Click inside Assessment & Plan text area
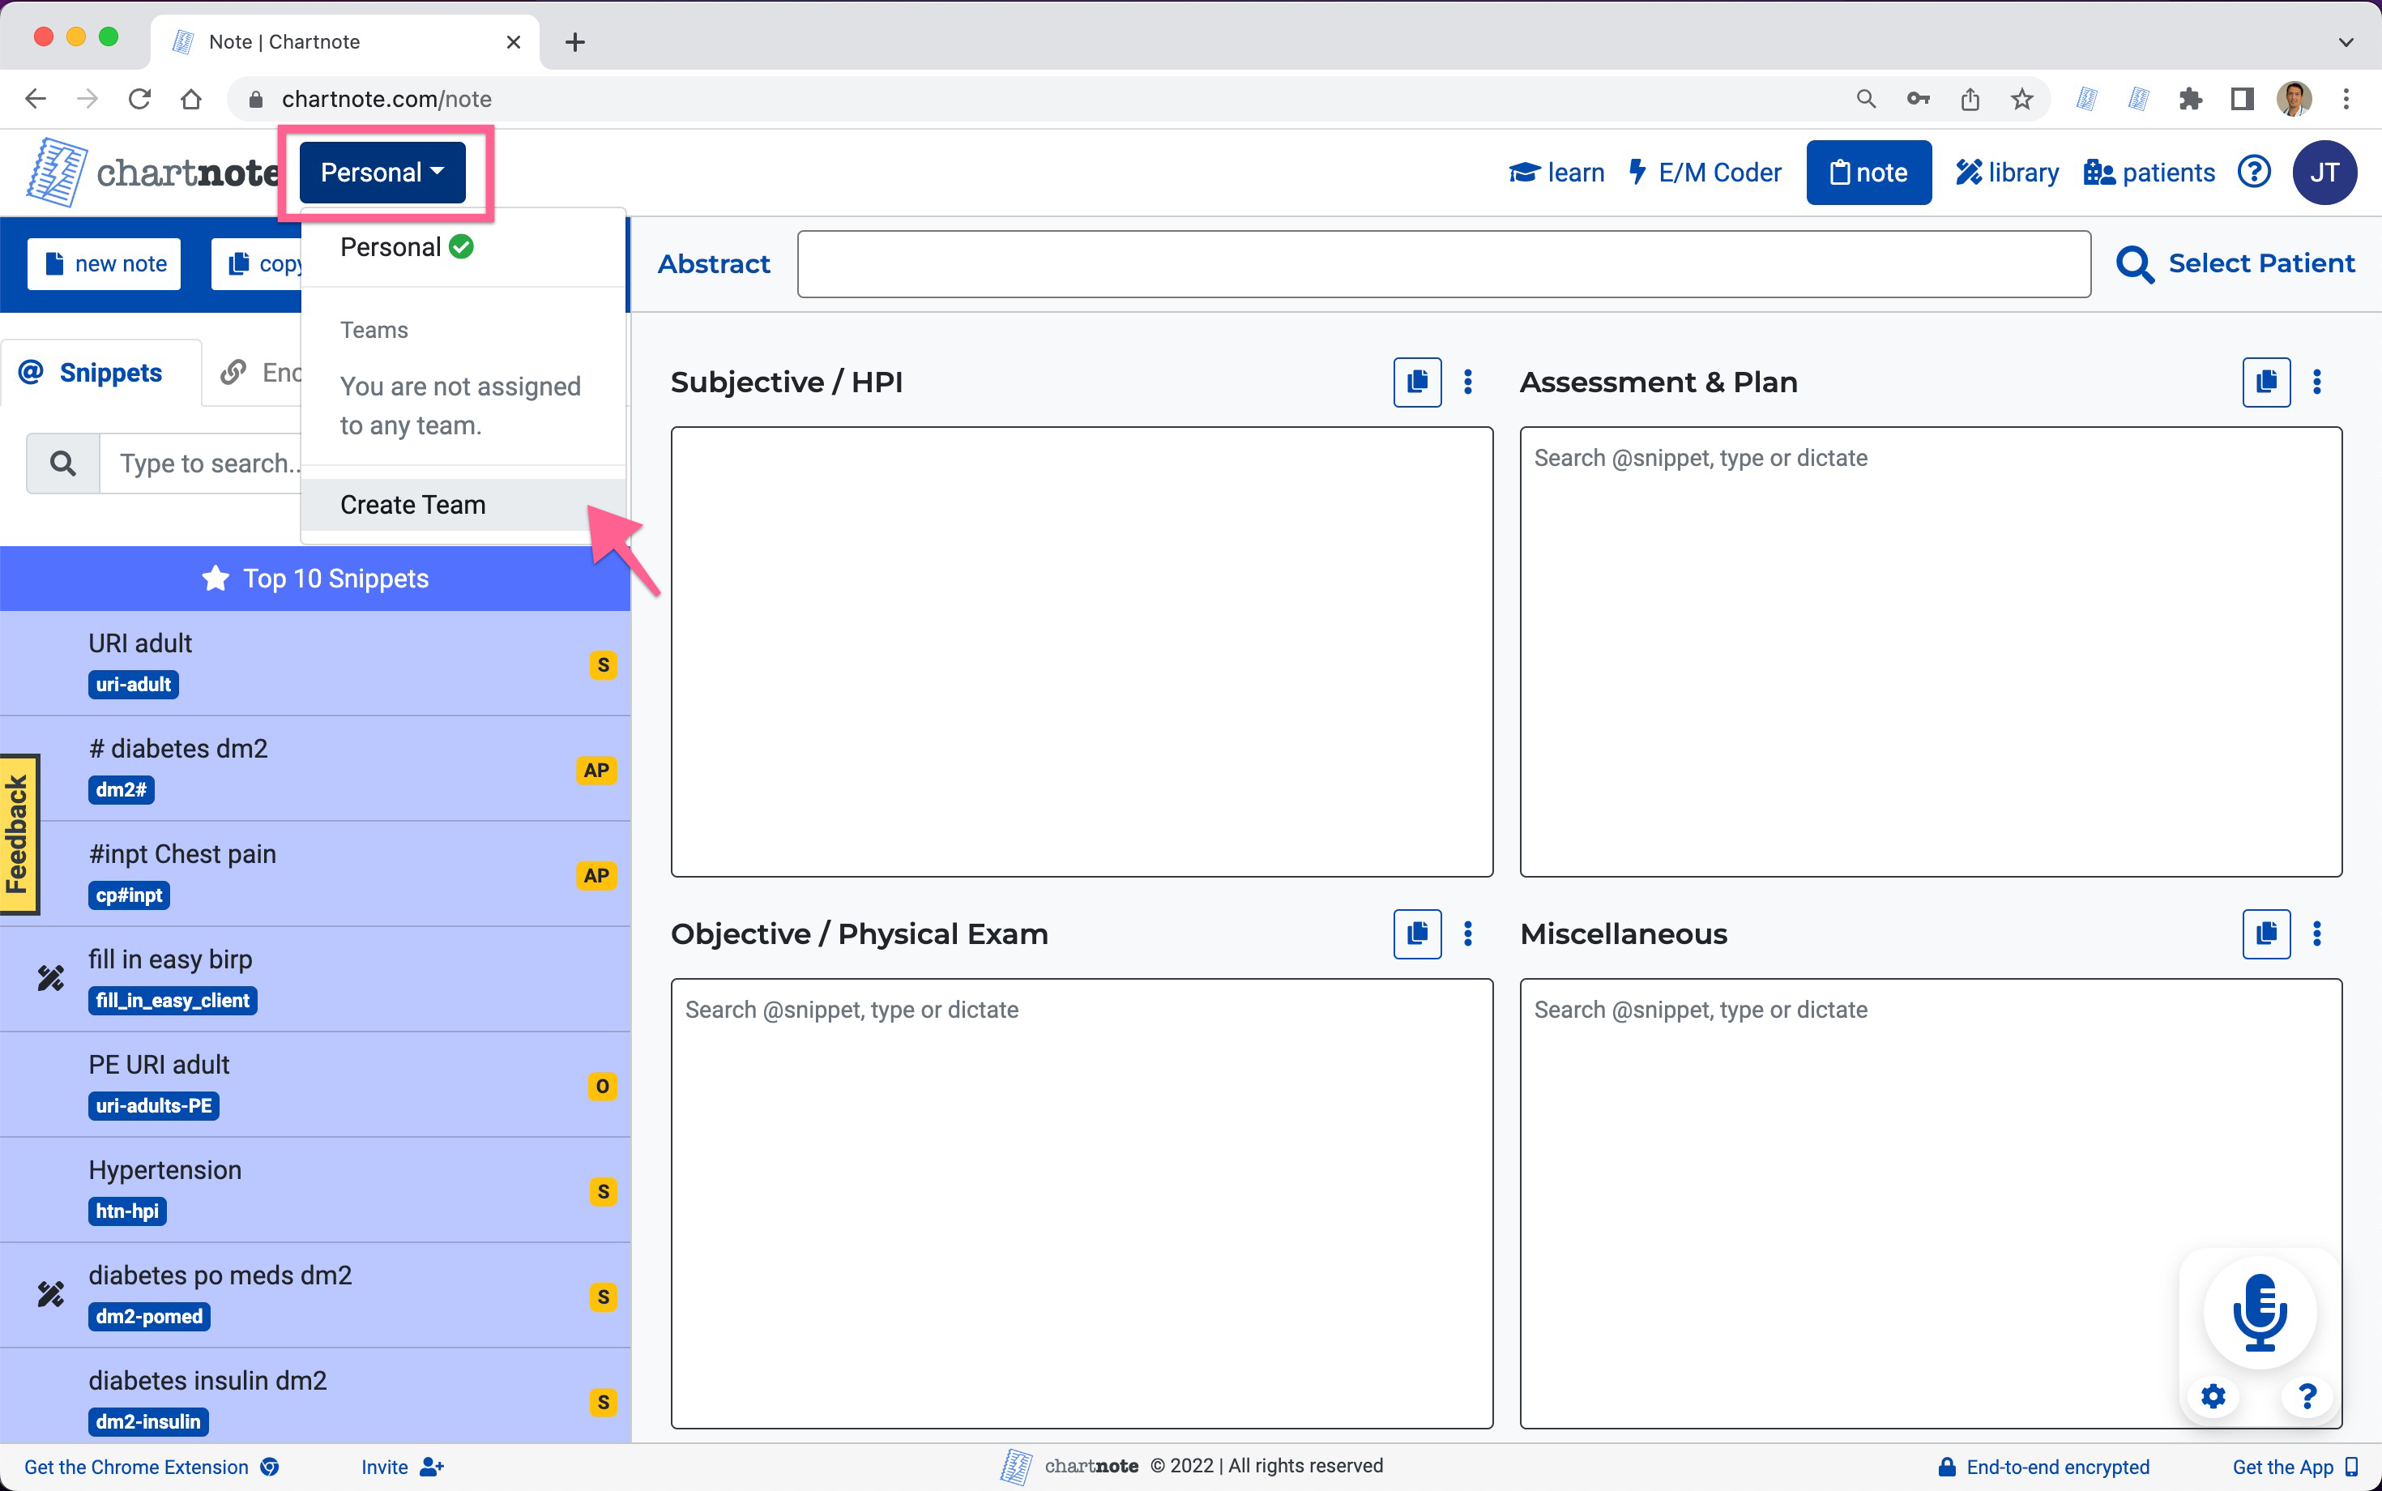2382x1491 pixels. pos(1931,652)
